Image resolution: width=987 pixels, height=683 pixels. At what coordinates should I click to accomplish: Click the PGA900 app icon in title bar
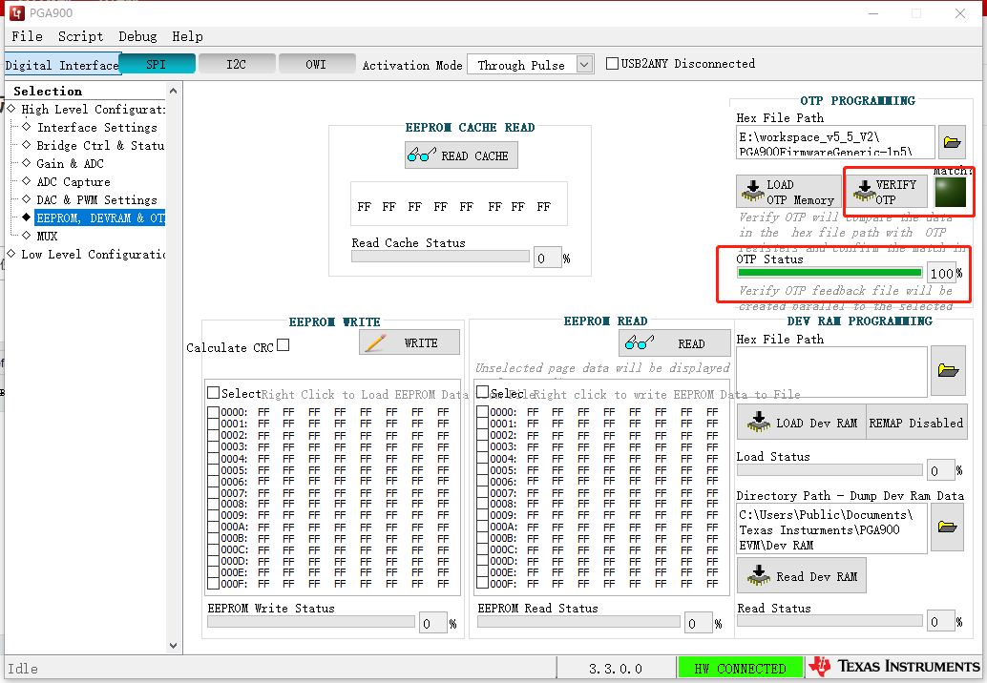(17, 12)
